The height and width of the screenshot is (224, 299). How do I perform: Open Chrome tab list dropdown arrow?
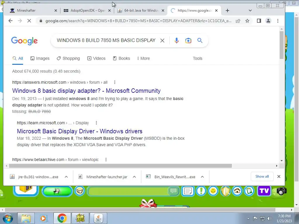click(250, 10)
